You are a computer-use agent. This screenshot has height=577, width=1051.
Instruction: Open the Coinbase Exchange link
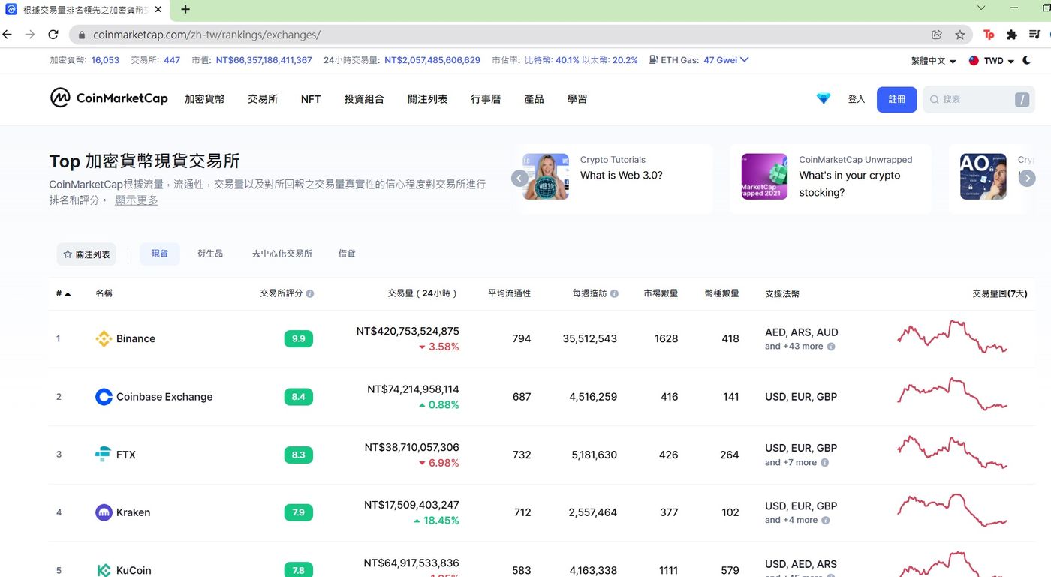tap(164, 396)
